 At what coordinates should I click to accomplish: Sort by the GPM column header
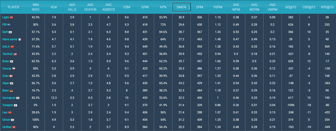[x=145, y=7]
